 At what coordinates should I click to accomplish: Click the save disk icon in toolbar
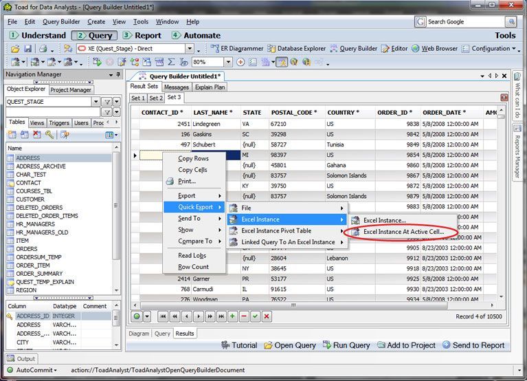27,49
